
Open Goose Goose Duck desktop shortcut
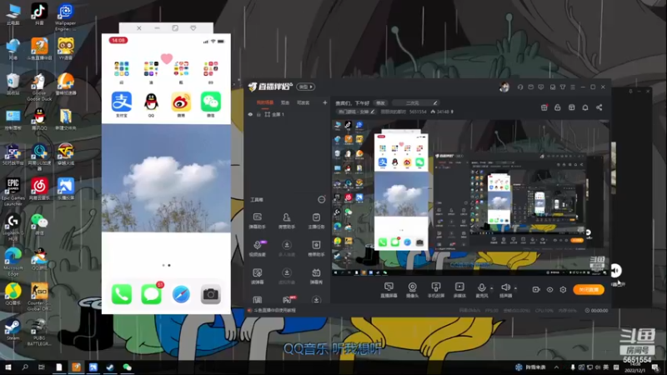[39, 87]
